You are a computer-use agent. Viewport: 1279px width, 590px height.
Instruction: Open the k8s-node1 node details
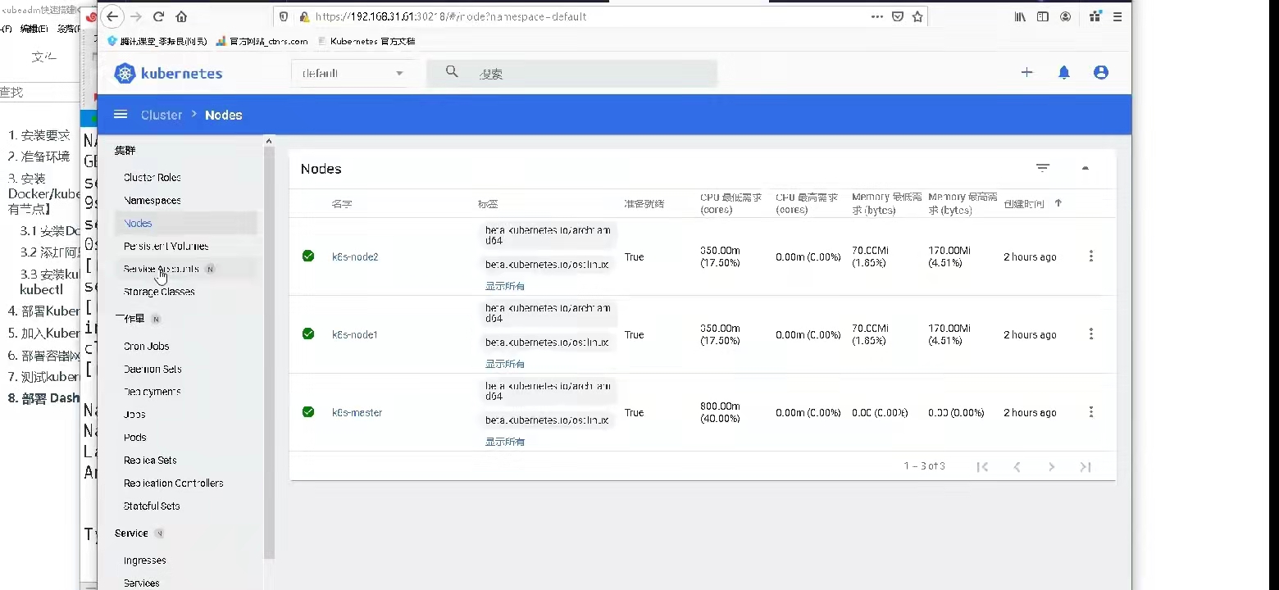coord(355,334)
